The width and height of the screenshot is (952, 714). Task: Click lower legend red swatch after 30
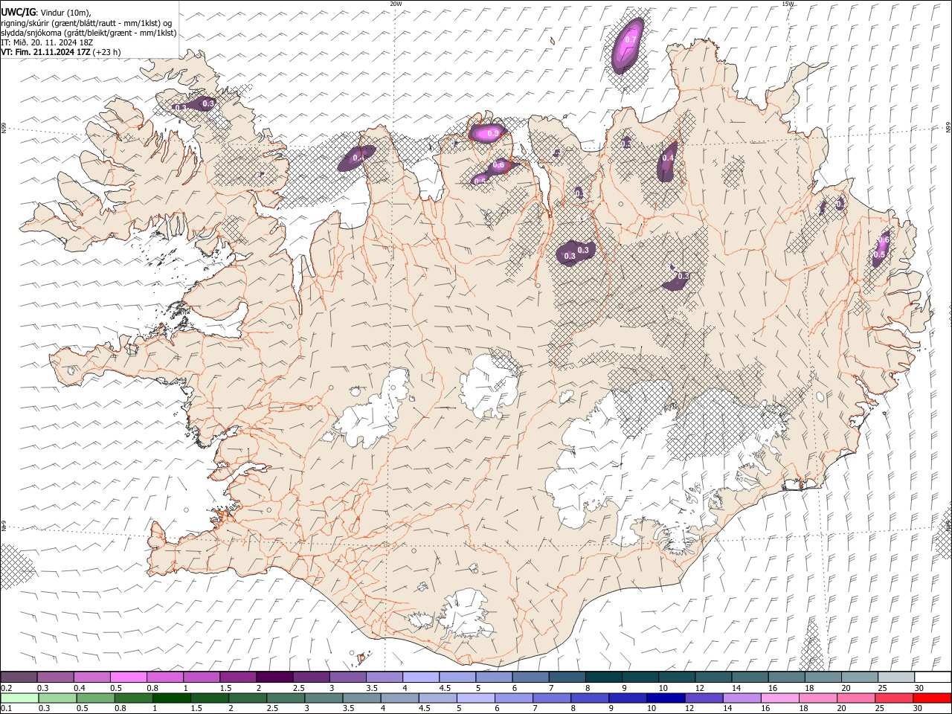point(932,698)
